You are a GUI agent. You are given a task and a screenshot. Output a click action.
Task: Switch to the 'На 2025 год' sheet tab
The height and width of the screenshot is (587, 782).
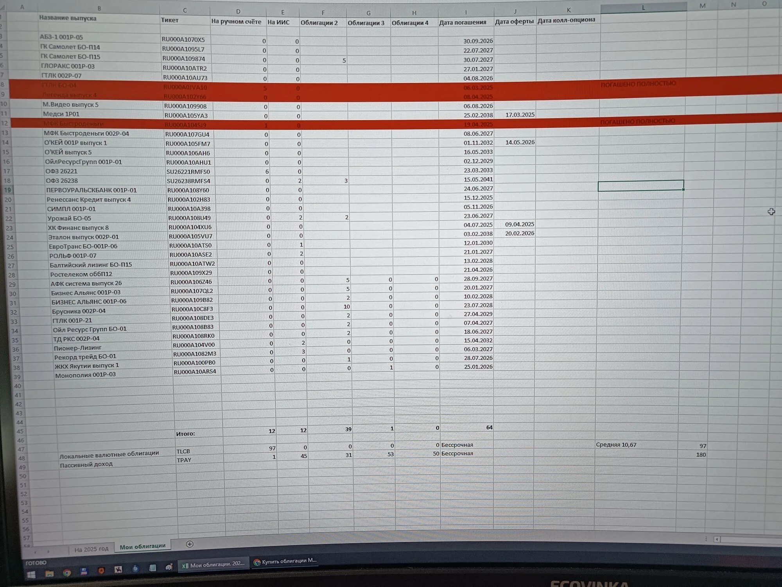click(91, 549)
